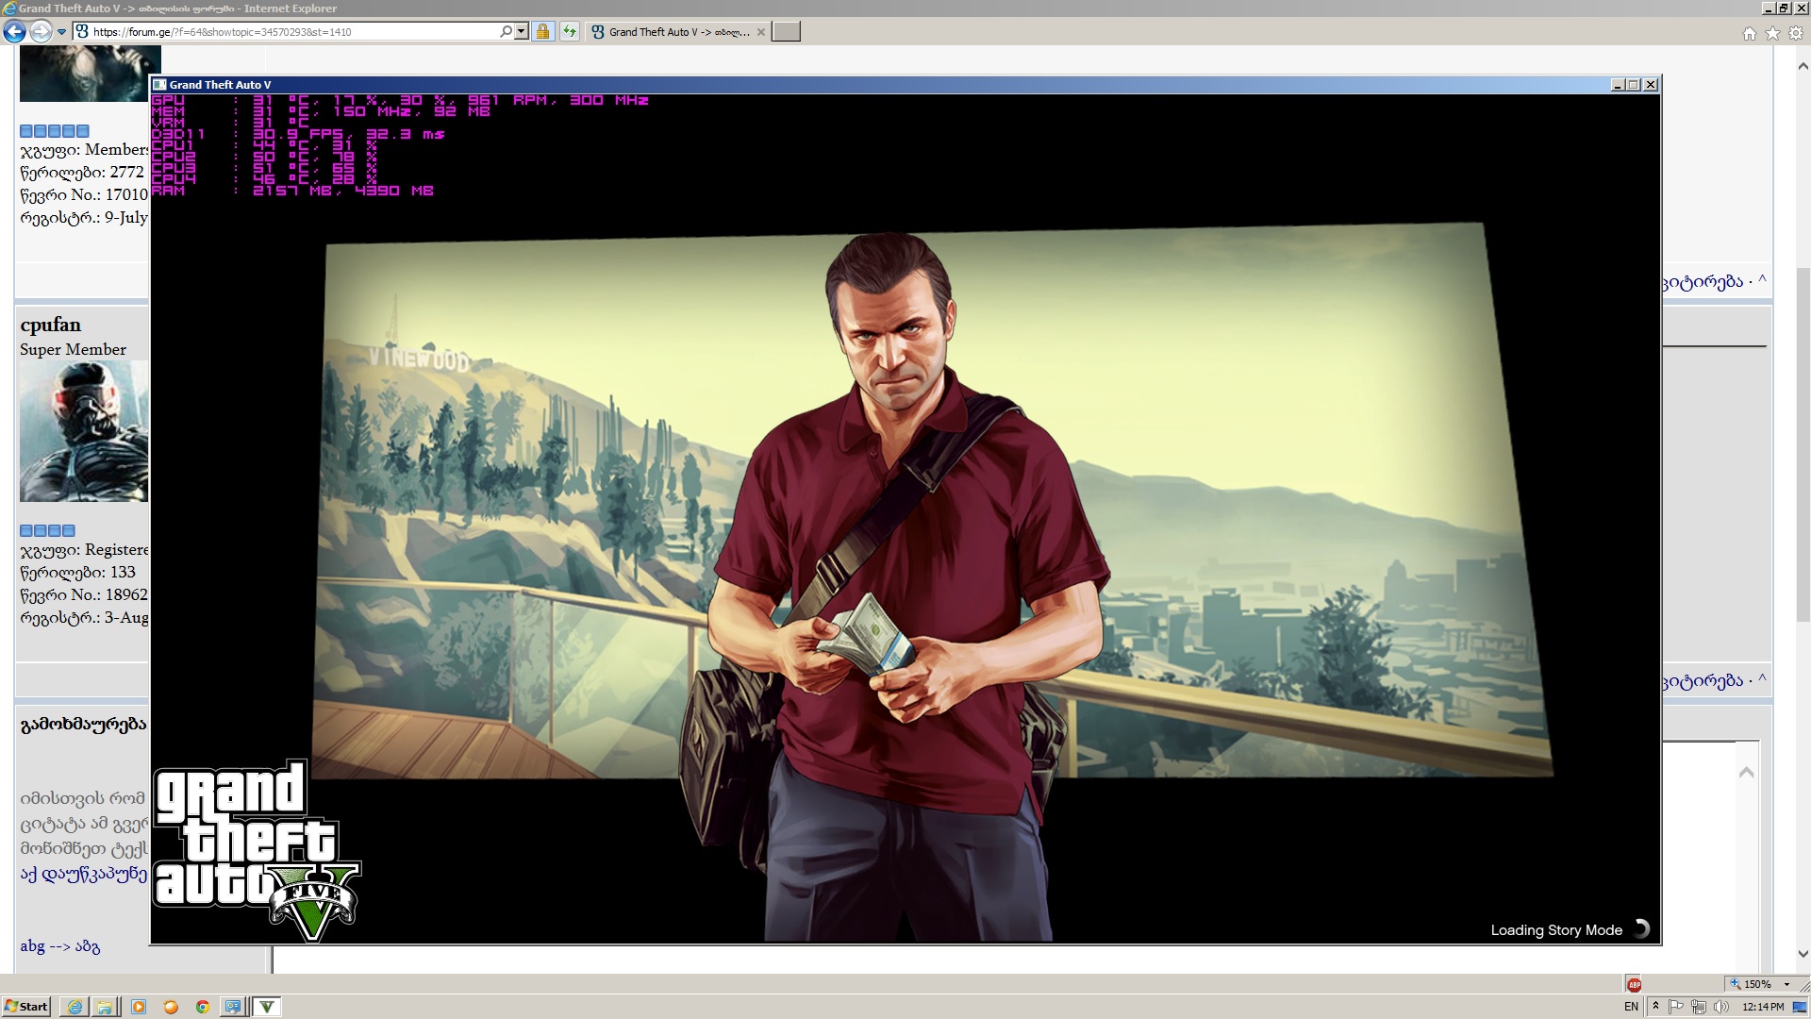Open the recent pages dropdown arrow
1811x1019 pixels.
tap(61, 32)
